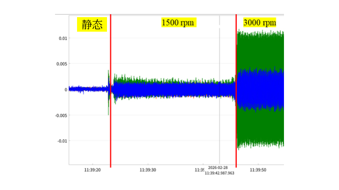Click the -0.01 y-axis tick label

click(62, 141)
